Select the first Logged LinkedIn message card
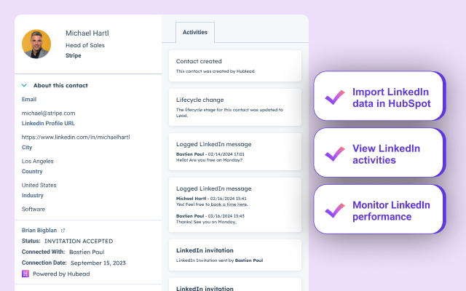Viewport: 466px width, 291px height. click(x=234, y=151)
